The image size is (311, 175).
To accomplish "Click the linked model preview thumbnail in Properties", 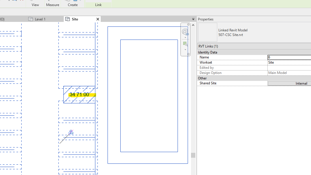I will tap(207, 33).
